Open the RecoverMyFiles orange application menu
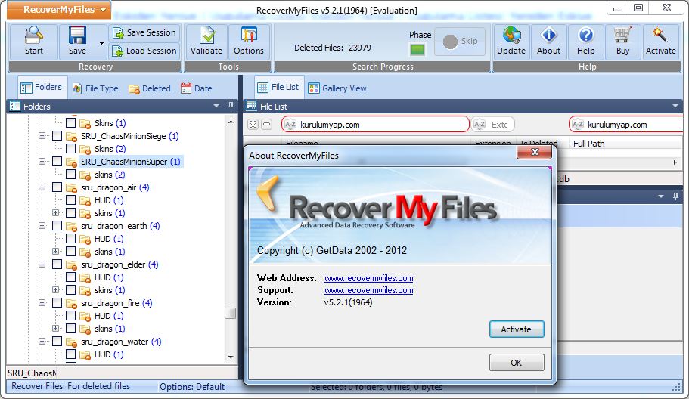This screenshot has width=689, height=399. (59, 10)
